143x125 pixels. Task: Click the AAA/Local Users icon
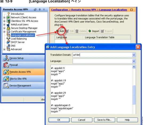[8, 24]
